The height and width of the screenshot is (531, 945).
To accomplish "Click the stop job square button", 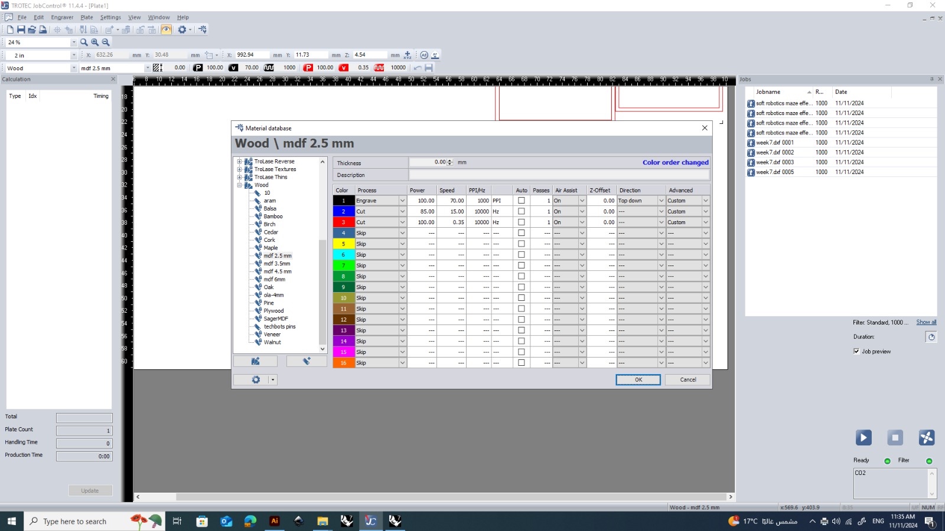I will pyautogui.click(x=895, y=437).
